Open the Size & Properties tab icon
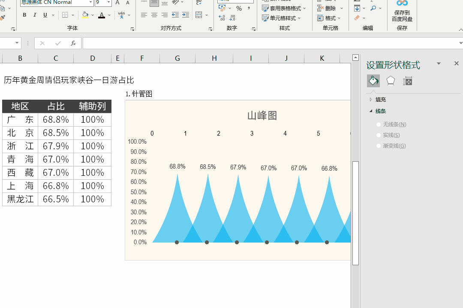 [407, 81]
